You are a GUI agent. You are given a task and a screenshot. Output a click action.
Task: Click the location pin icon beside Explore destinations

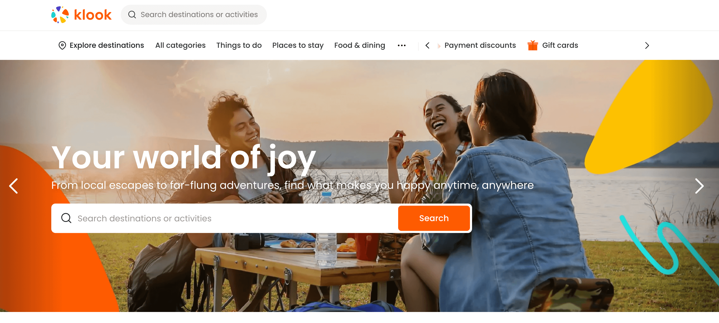coord(62,45)
